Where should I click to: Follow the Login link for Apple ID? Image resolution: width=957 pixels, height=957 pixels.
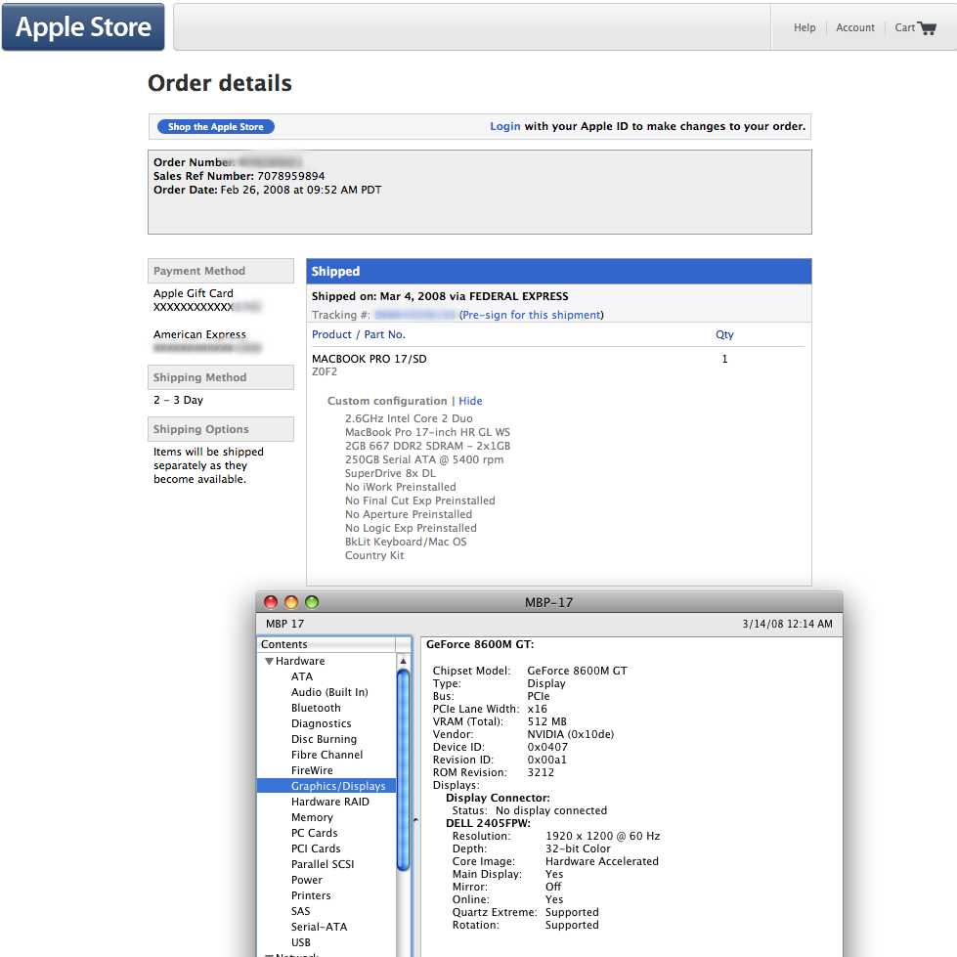click(504, 126)
